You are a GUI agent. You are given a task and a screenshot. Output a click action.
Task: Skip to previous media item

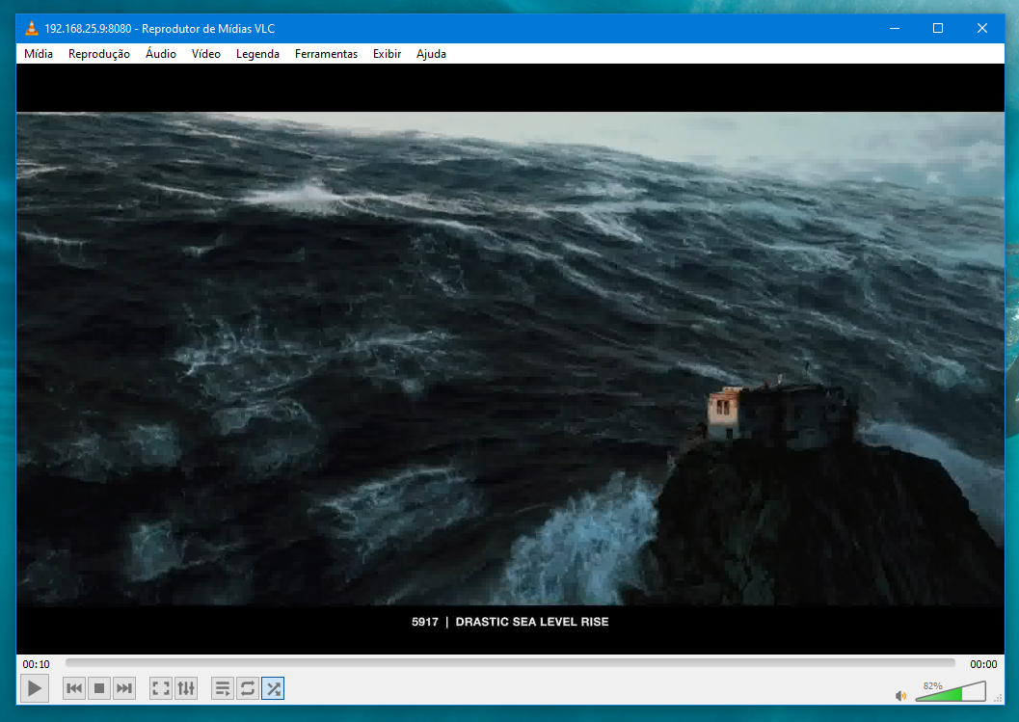coord(74,688)
